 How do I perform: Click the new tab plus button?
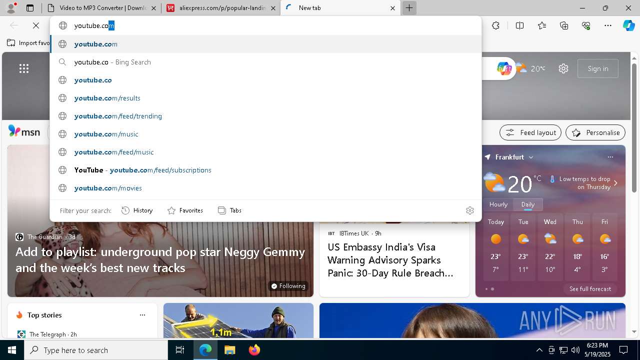409,8
